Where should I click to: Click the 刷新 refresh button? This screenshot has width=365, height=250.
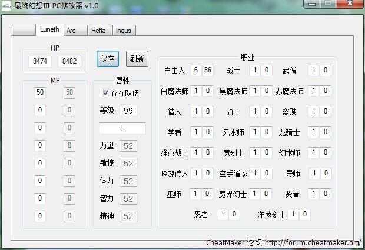point(137,59)
